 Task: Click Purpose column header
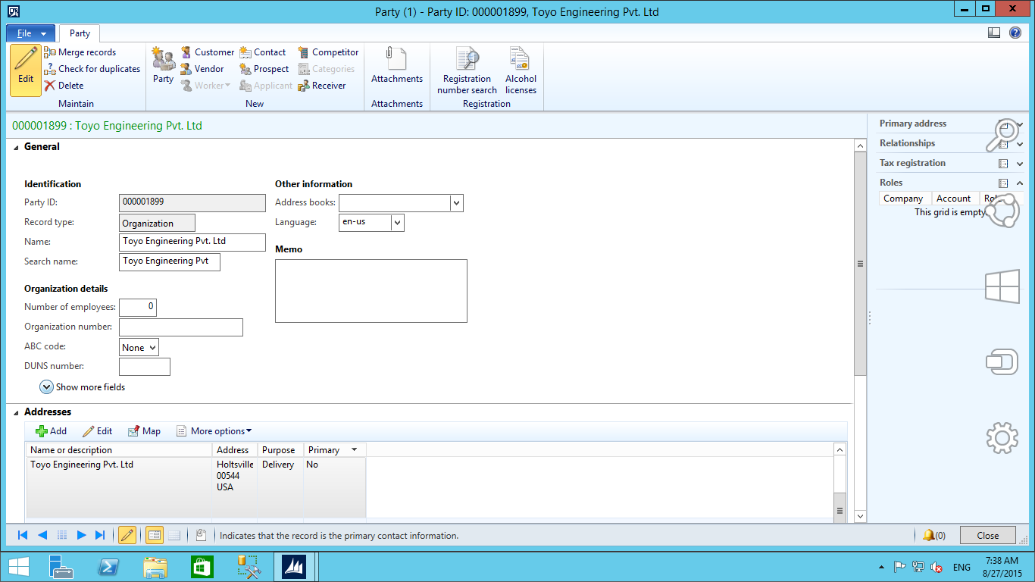[280, 450]
